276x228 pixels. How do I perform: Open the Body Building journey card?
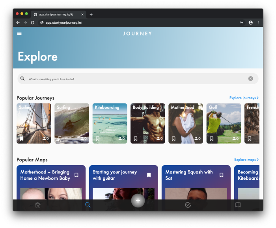tap(147, 123)
